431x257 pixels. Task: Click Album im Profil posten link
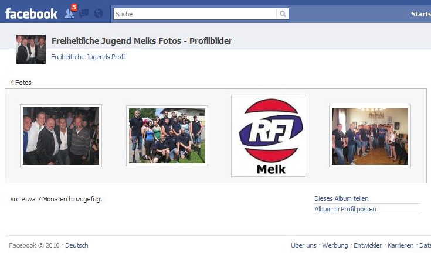click(345, 209)
